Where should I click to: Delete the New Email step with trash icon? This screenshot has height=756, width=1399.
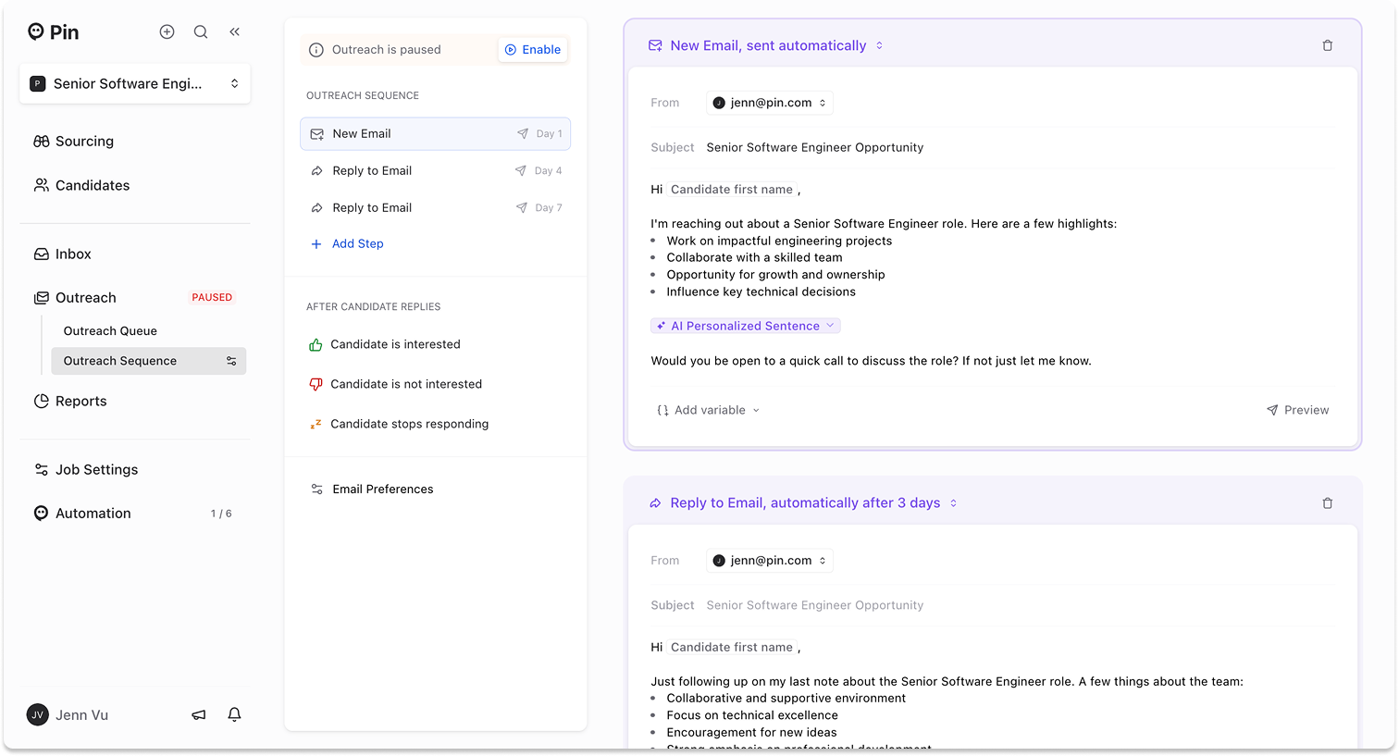1328,45
